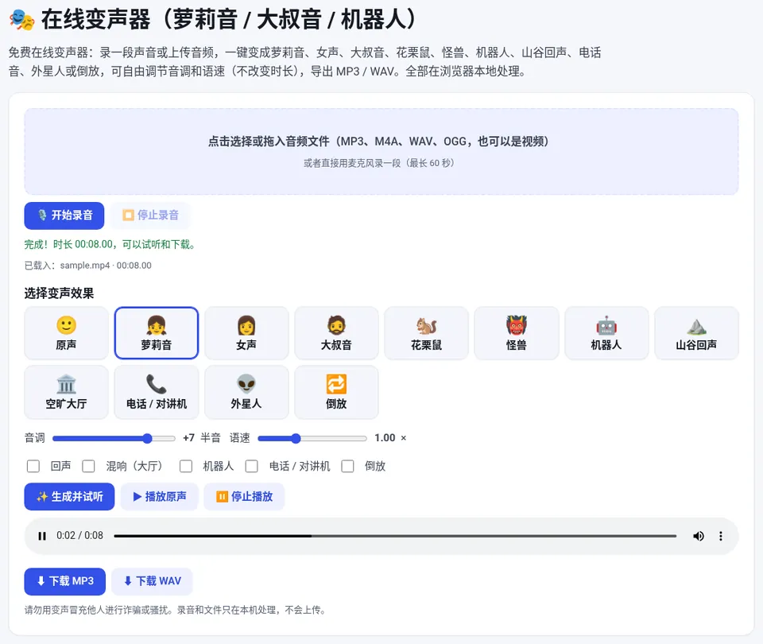Image resolution: width=763 pixels, height=644 pixels.
Task: Click the 下载 WAV download button
Action: point(153,581)
